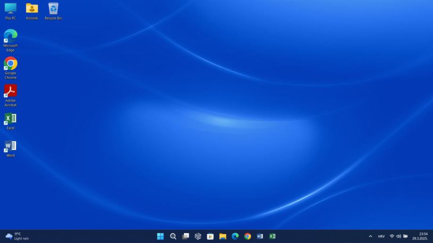Open the clock and date flyout

point(420,236)
